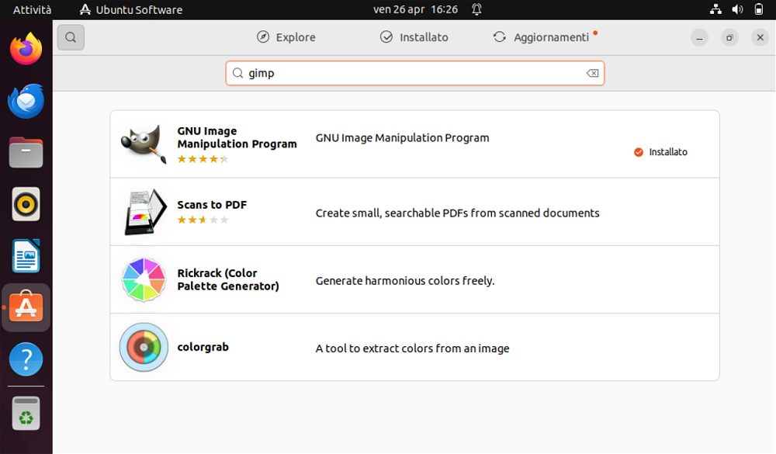Click 'Generate harmonious colors freely.' description

(x=405, y=281)
